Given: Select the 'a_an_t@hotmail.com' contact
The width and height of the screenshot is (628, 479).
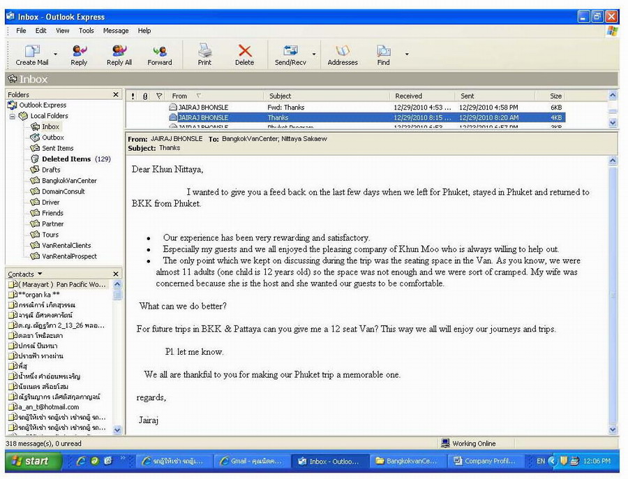Looking at the screenshot, I should point(44,407).
